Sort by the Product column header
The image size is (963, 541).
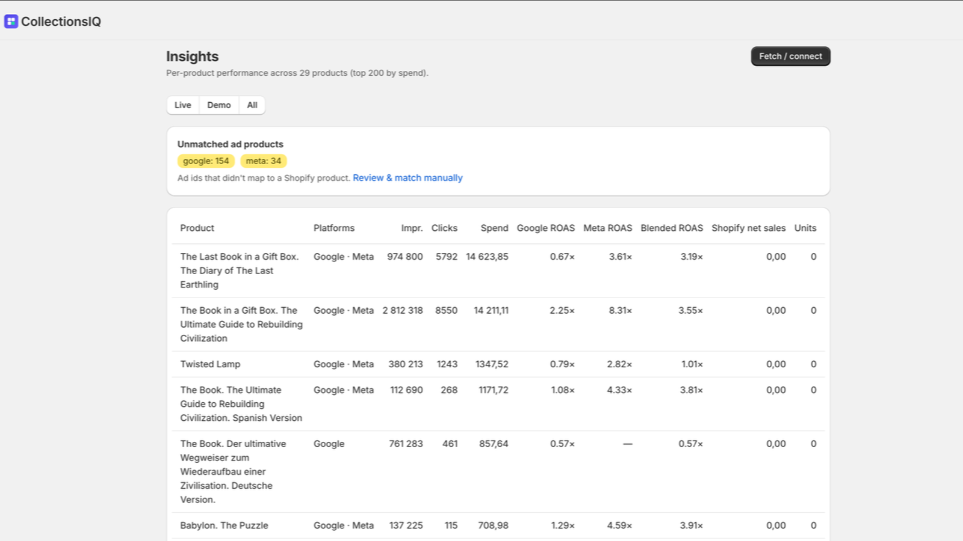(197, 228)
